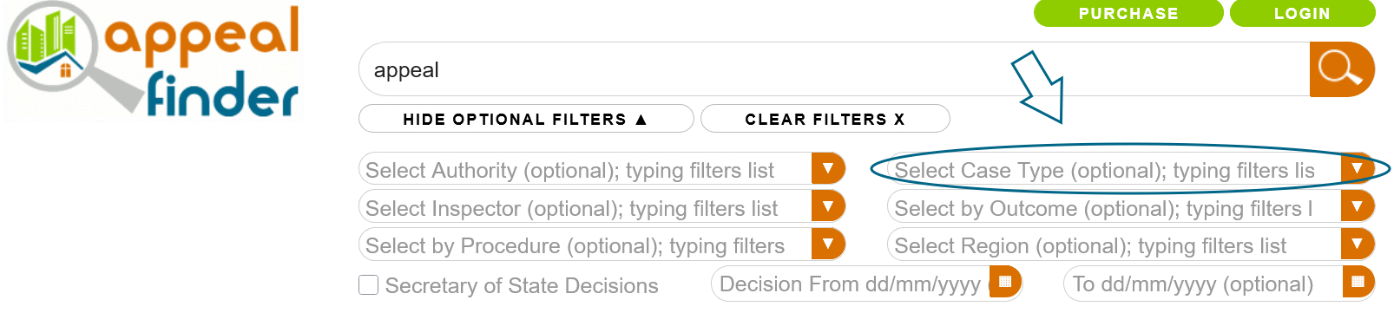The height and width of the screenshot is (313, 1394).
Task: Open the Select Region dropdown arrow
Action: click(x=1358, y=244)
